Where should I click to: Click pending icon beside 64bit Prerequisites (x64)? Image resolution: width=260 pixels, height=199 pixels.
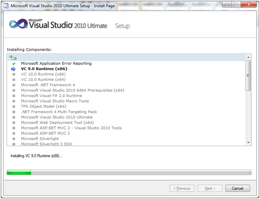(x=14, y=90)
